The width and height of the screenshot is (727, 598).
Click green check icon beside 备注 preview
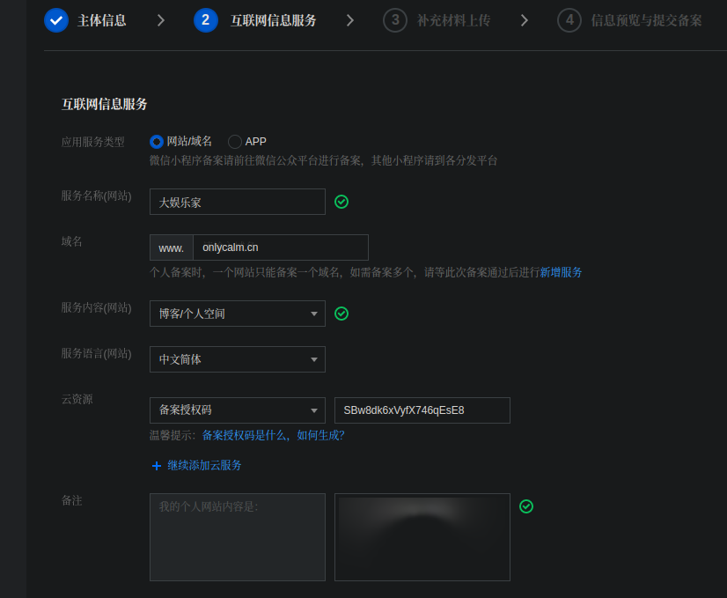point(526,506)
